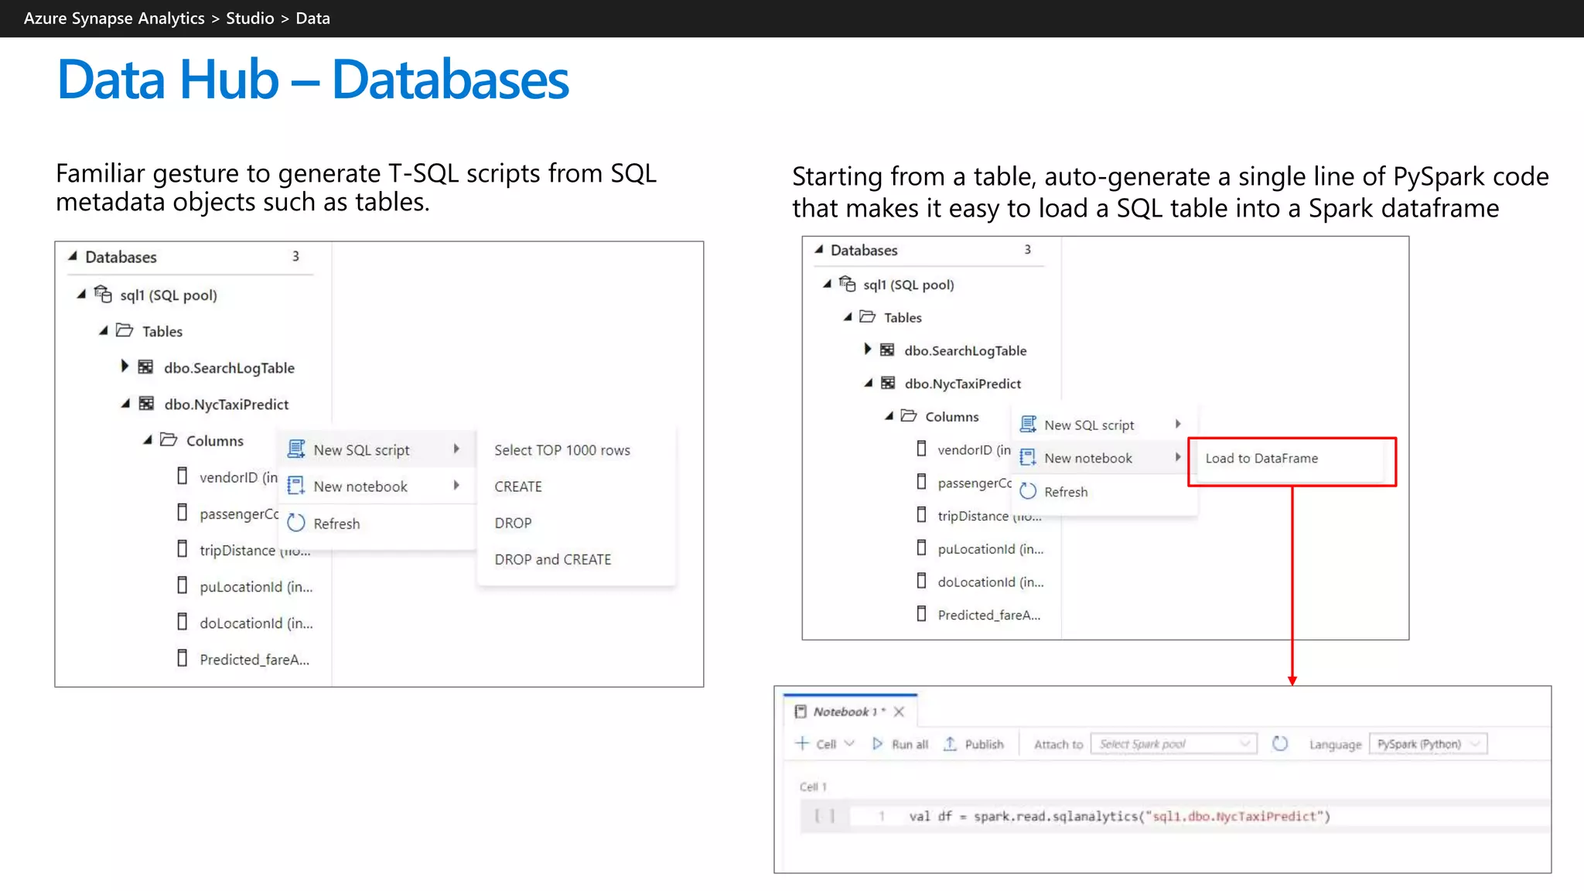Click Predicted_fareA column icon, left panel
Image resolution: width=1584 pixels, height=891 pixels.
183,658
